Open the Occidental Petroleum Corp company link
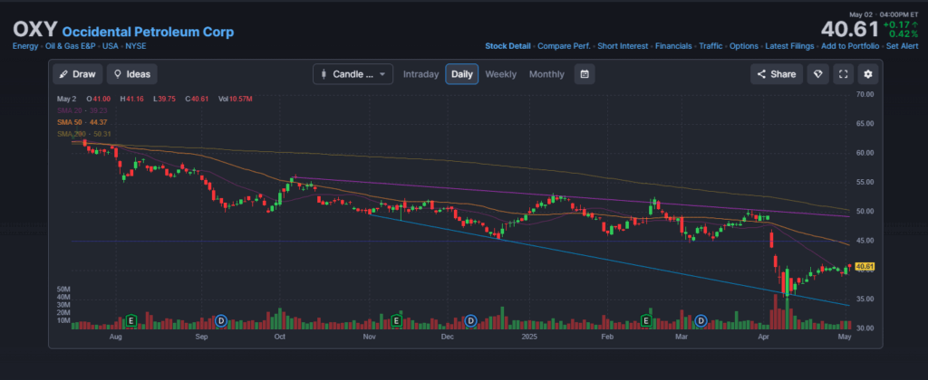Screen dimensions: 928x380 pyautogui.click(x=148, y=32)
